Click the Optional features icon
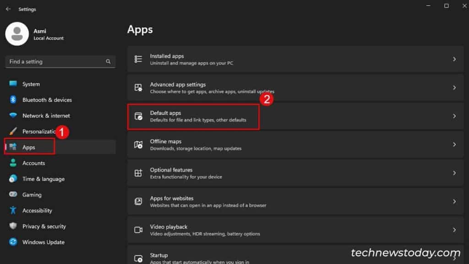469x264 pixels. (x=138, y=173)
